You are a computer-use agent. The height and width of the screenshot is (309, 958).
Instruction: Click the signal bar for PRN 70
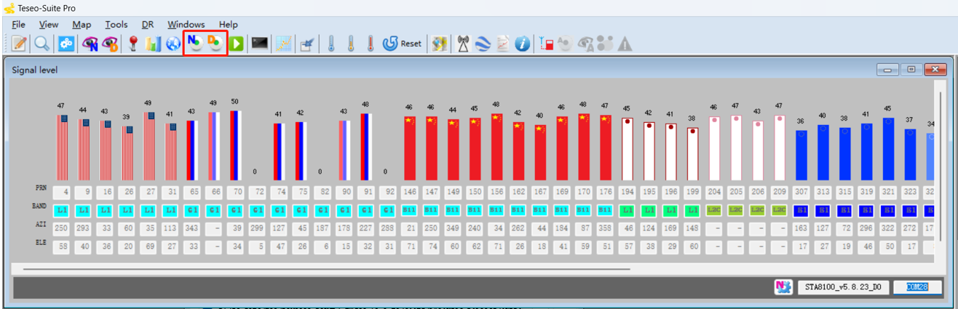point(234,145)
